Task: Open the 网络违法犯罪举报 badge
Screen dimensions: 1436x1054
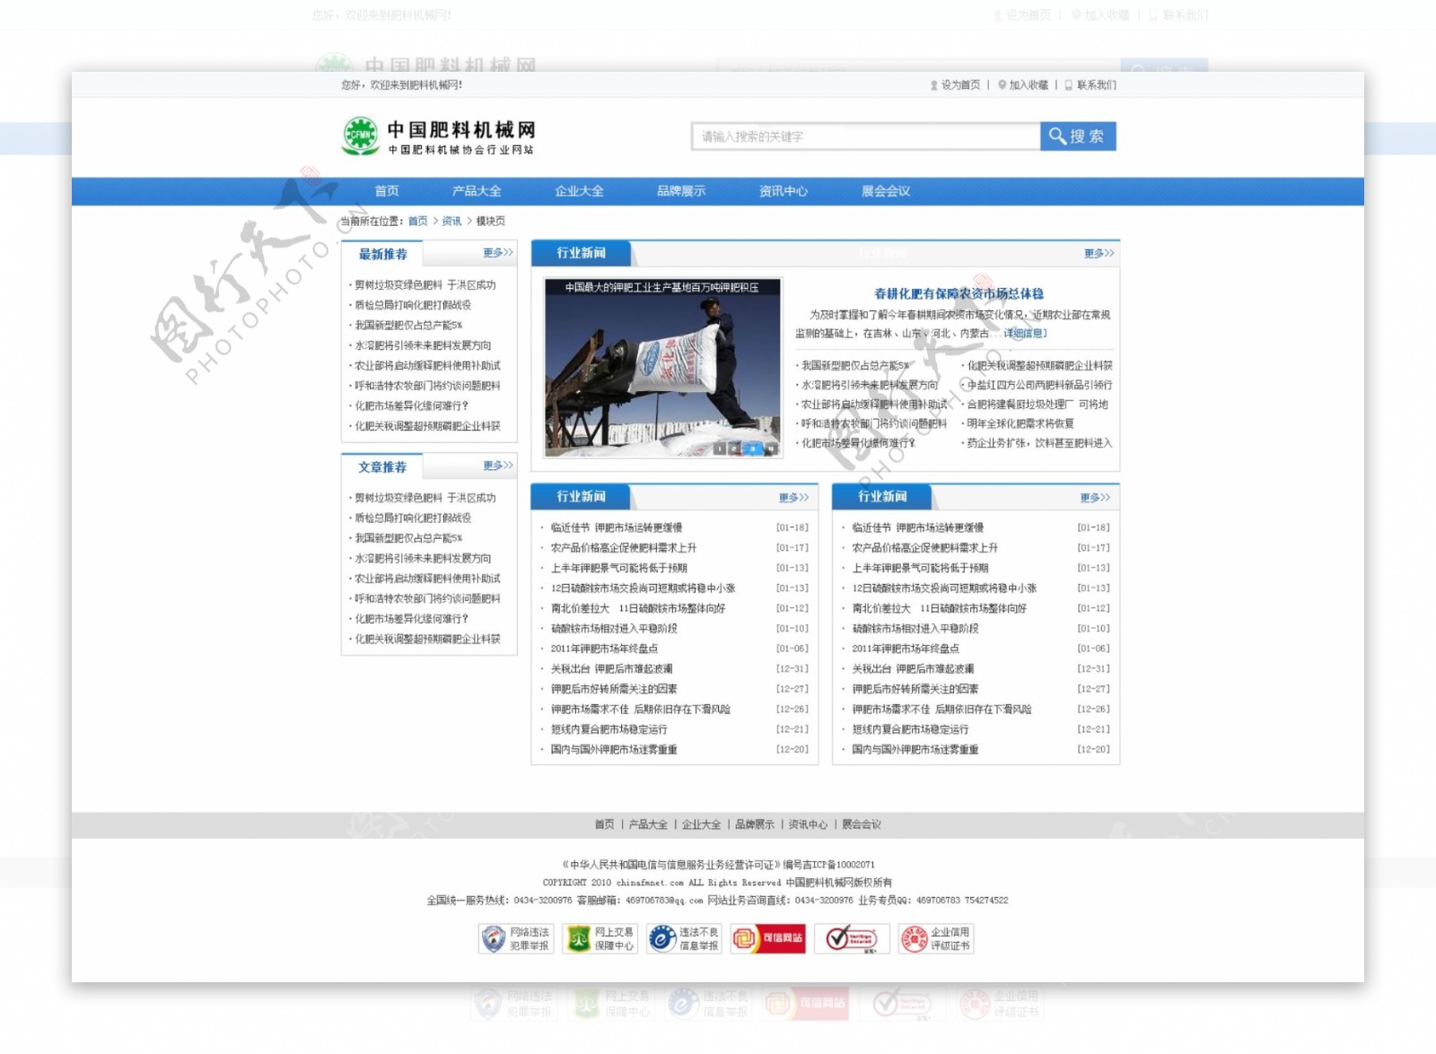Action: 516,938
